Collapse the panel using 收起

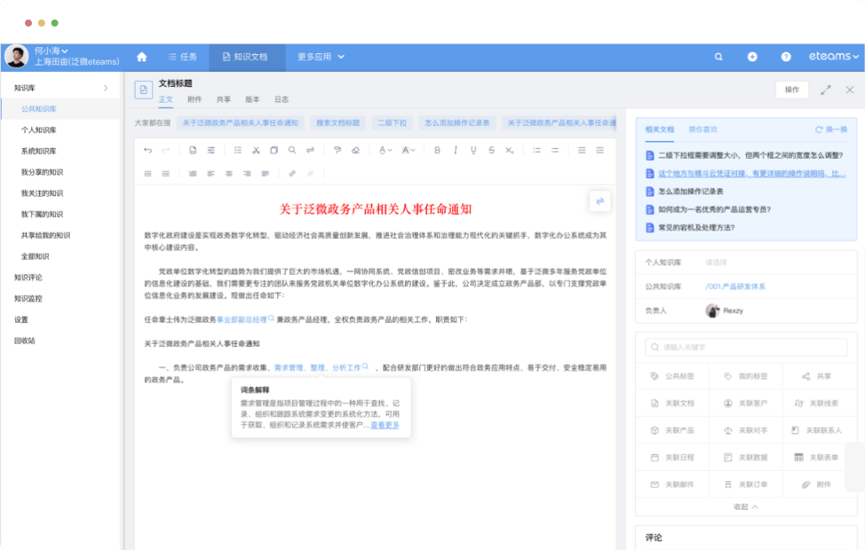point(745,507)
